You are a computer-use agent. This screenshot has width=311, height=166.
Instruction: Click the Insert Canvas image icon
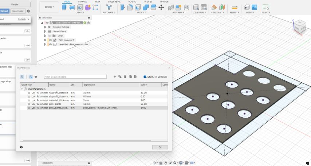pyautogui.click(x=254, y=8)
